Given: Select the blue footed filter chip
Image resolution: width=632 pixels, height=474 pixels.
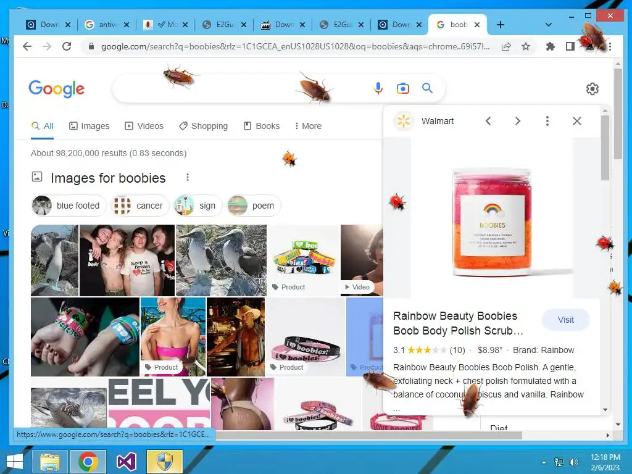Looking at the screenshot, I should 69,206.
